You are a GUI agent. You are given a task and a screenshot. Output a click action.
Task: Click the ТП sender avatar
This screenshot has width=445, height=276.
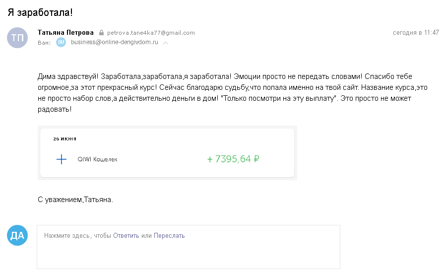pyautogui.click(x=17, y=38)
